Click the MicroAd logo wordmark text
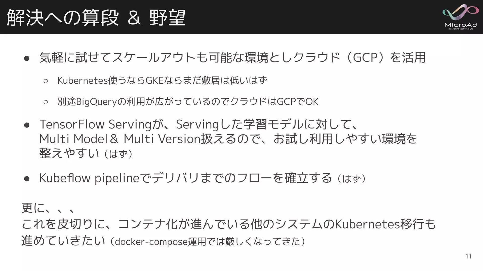 pyautogui.click(x=460, y=25)
